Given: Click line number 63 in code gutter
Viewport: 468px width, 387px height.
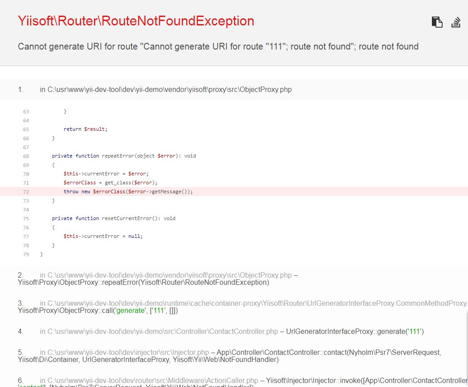Looking at the screenshot, I should (x=26, y=112).
